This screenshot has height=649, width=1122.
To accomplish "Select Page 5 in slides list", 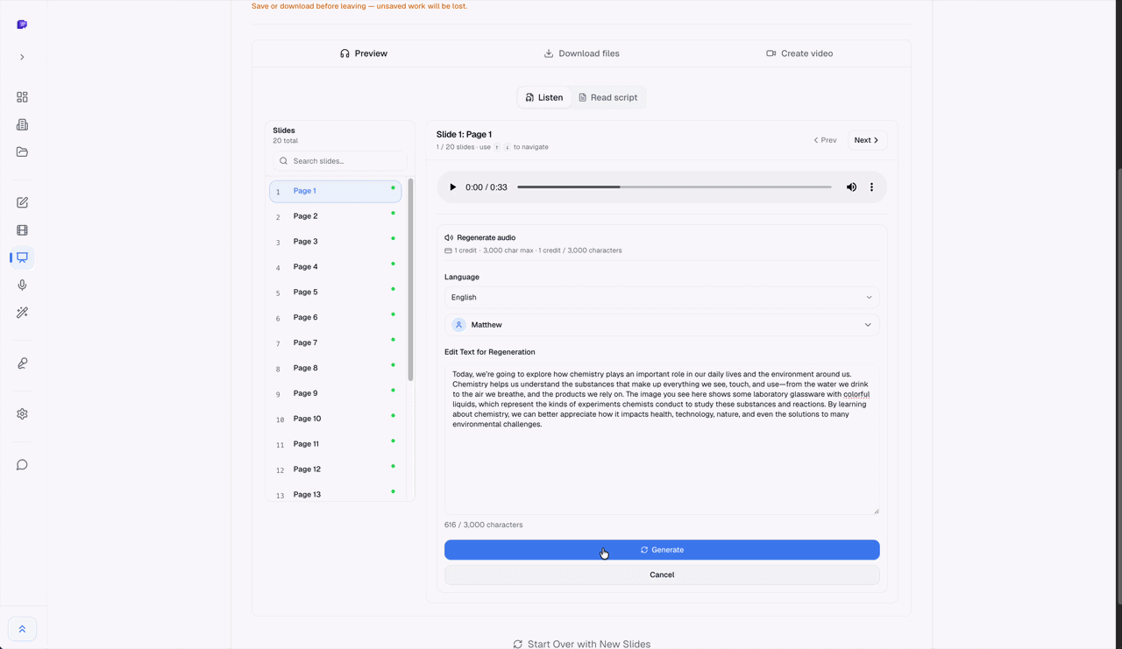I will coord(335,293).
